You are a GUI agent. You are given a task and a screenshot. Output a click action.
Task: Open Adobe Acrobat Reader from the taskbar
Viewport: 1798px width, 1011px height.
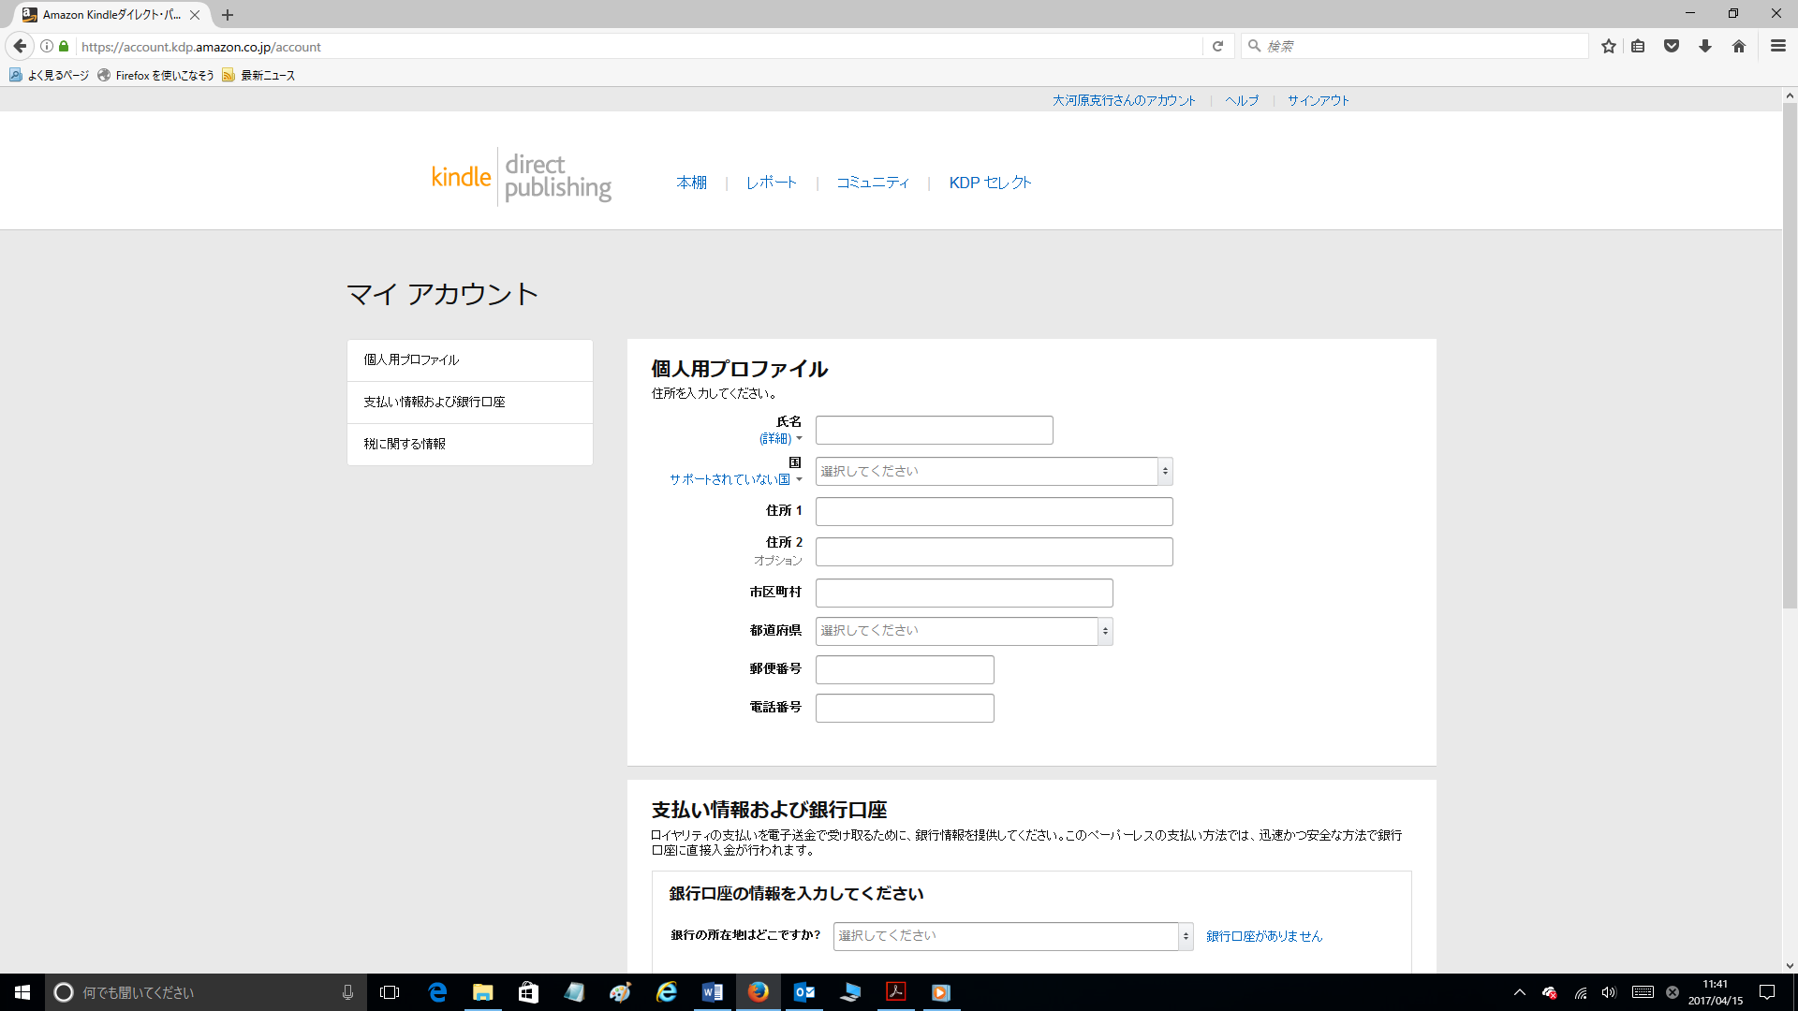[895, 992]
